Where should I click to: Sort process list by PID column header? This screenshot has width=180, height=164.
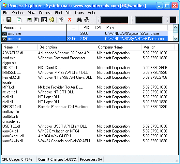point(85,28)
